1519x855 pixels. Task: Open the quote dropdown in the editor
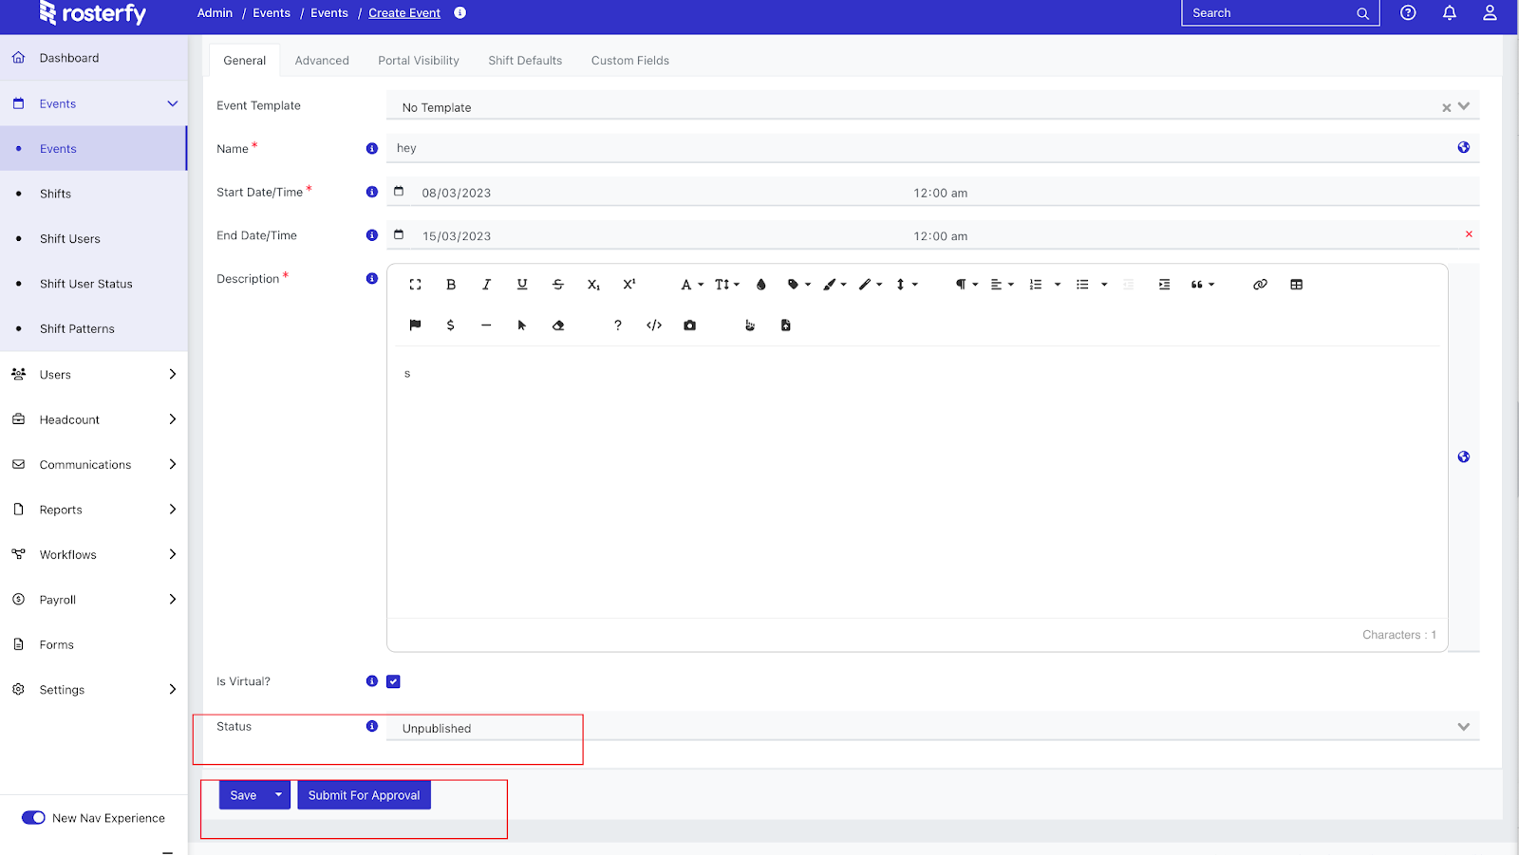[x=1203, y=285]
